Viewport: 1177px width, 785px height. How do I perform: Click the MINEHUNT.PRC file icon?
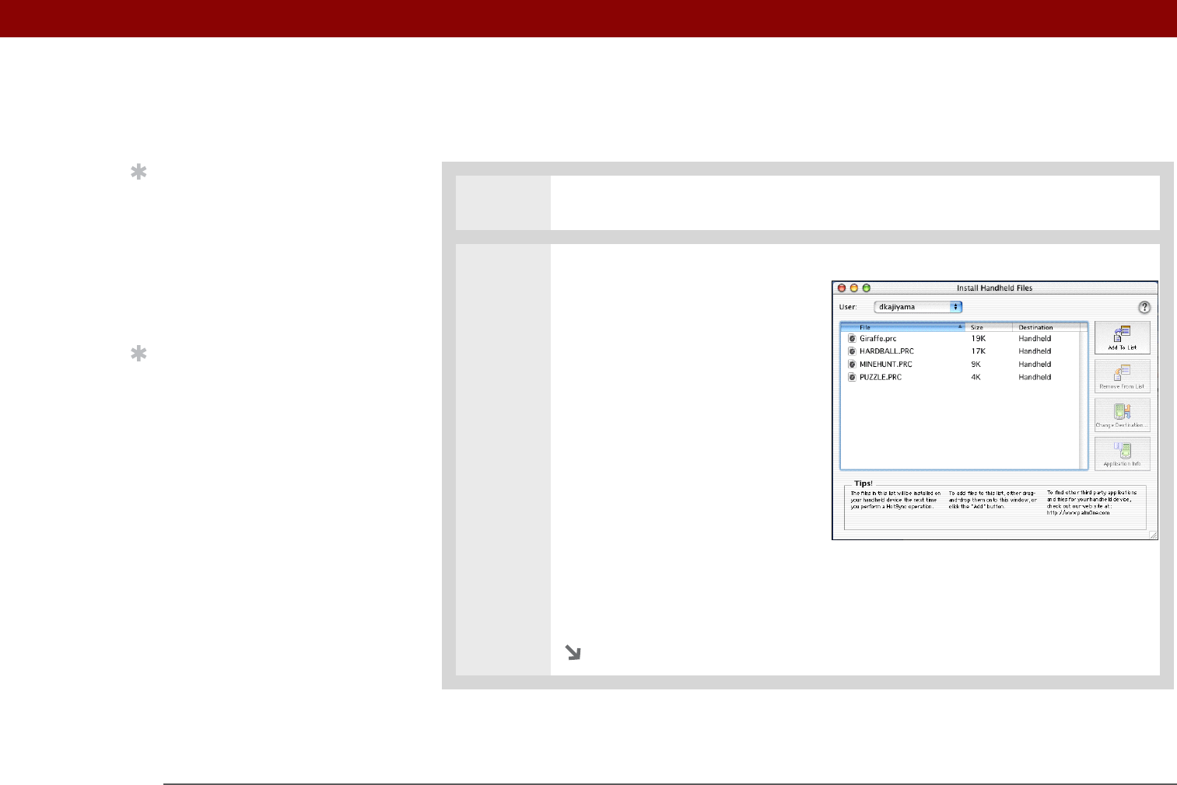click(852, 365)
